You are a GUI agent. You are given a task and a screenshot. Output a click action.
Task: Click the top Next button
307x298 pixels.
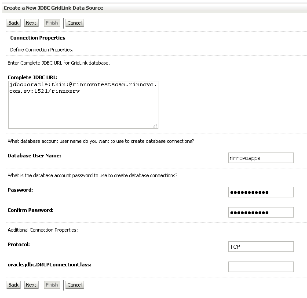click(31, 23)
